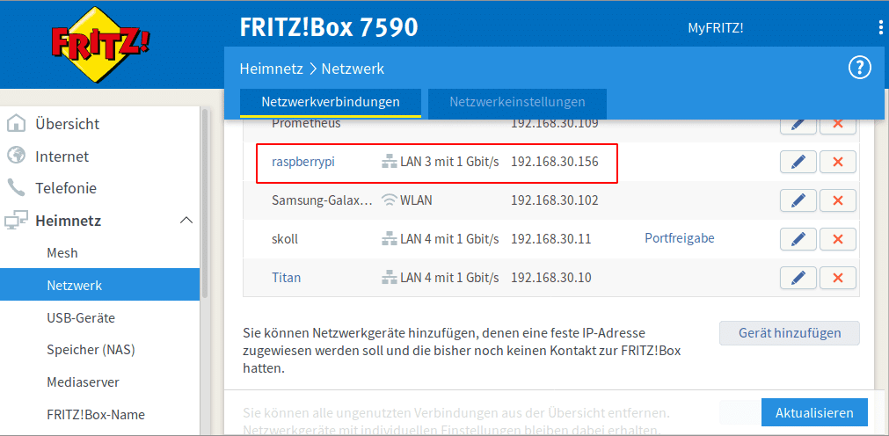Screen dimensions: 889x436
Task: Open Übersicht in the sidebar
Action: [x=67, y=124]
